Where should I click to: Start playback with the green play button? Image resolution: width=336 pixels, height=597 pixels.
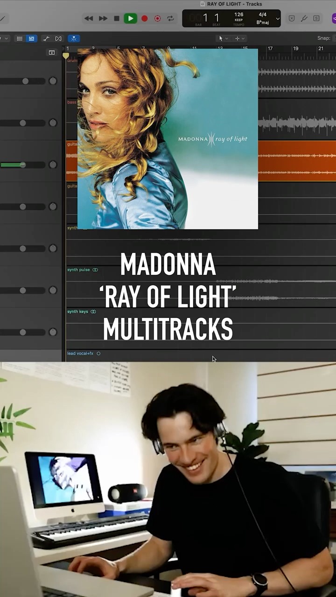[x=130, y=19]
